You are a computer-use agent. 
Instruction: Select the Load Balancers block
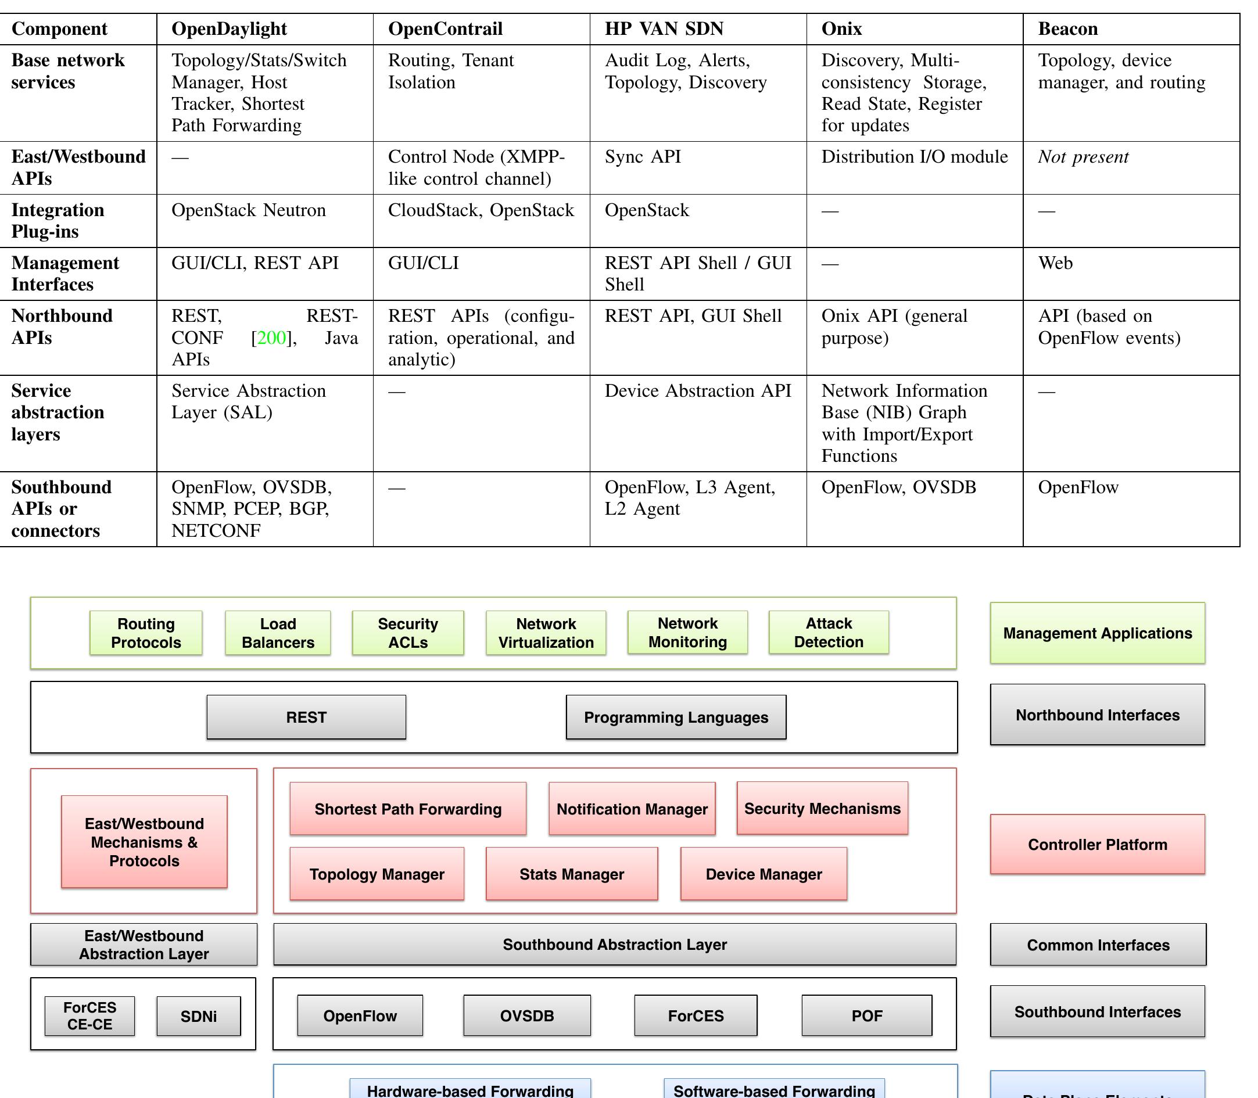pyautogui.click(x=278, y=633)
